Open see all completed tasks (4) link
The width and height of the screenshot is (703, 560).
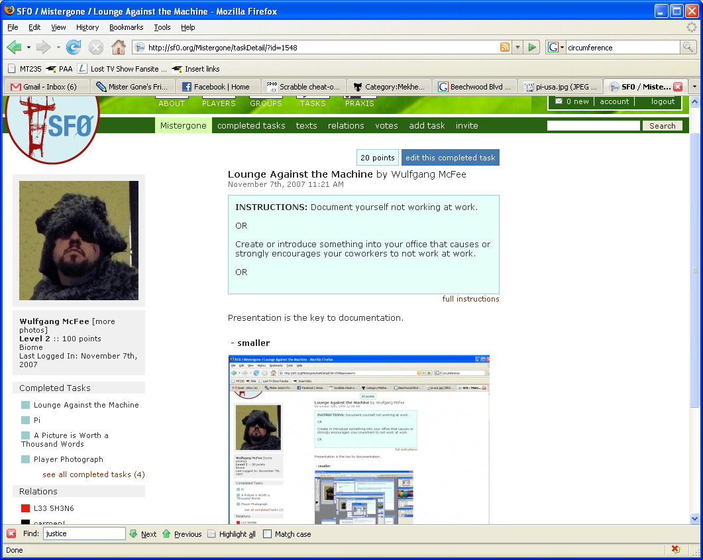[93, 475]
